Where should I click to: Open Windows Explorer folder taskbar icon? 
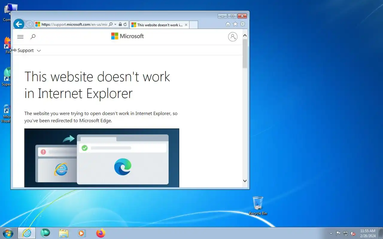click(x=64, y=233)
